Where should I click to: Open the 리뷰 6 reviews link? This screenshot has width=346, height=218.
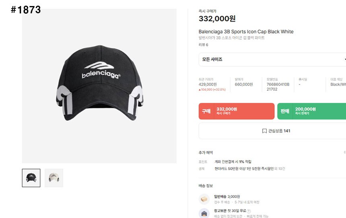[x=203, y=45]
